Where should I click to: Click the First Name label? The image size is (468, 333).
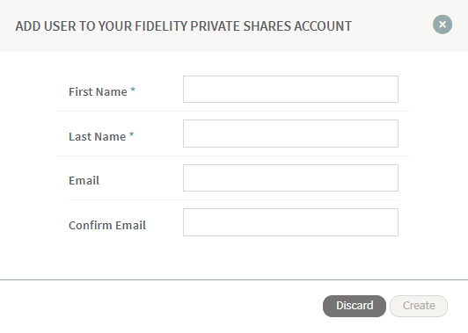pos(98,92)
